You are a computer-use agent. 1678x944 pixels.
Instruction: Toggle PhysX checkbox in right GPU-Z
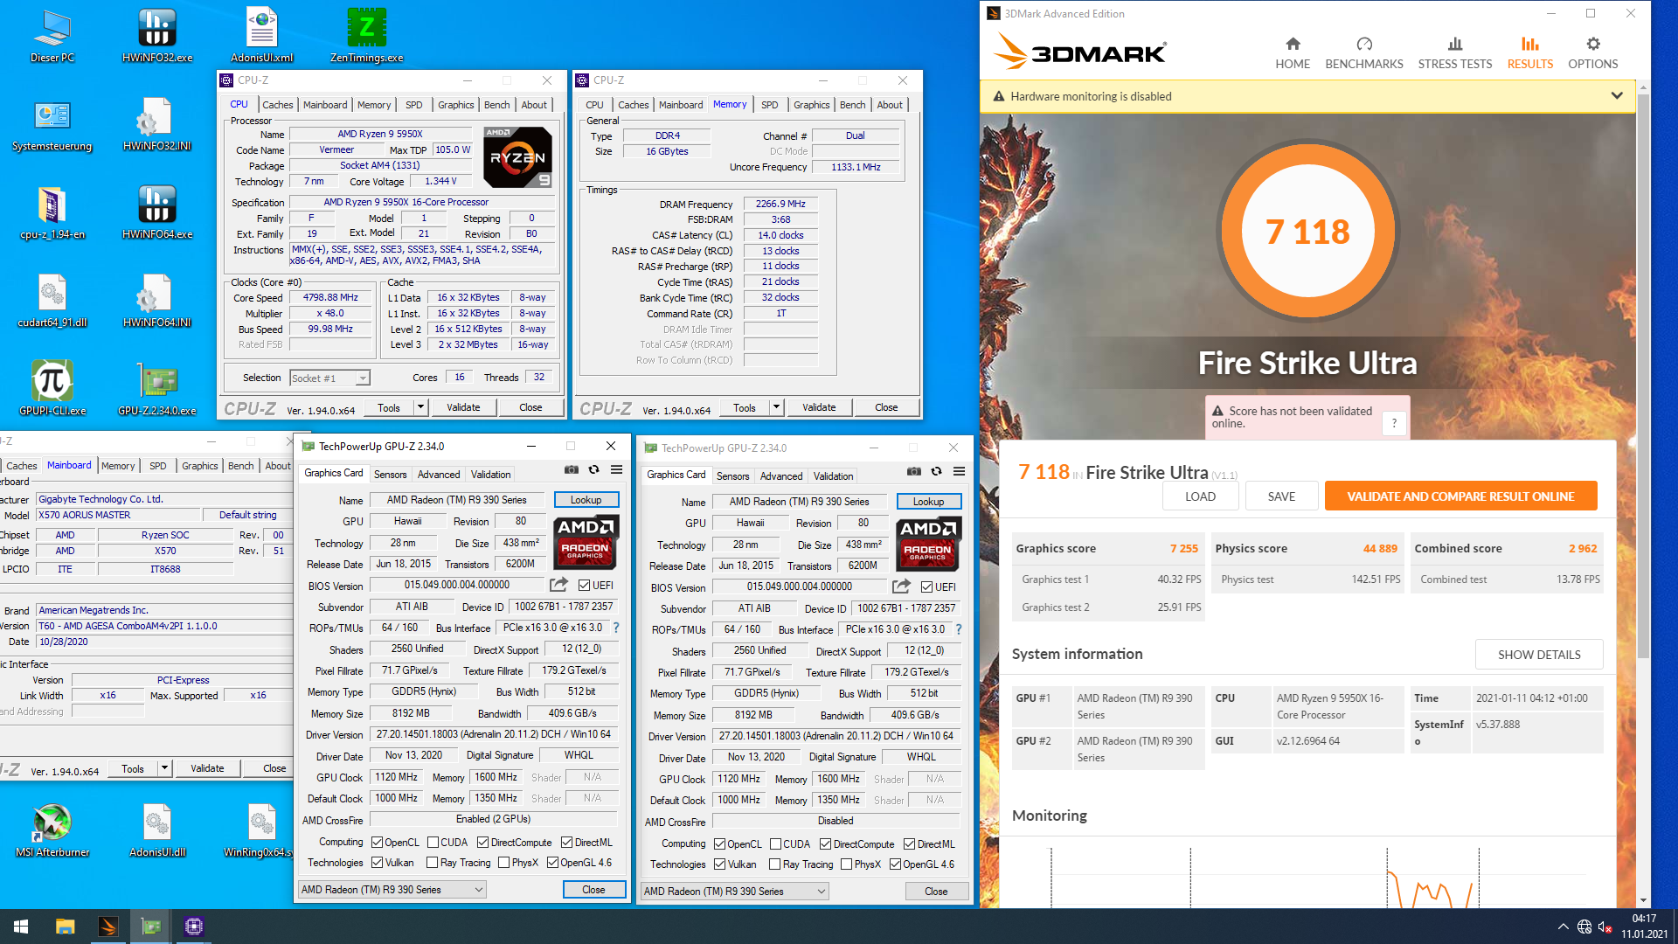click(x=846, y=864)
